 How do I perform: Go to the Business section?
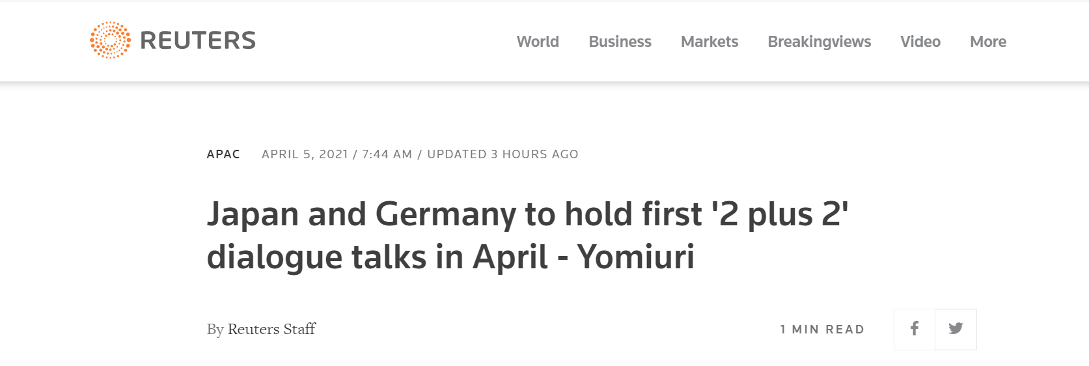[620, 42]
